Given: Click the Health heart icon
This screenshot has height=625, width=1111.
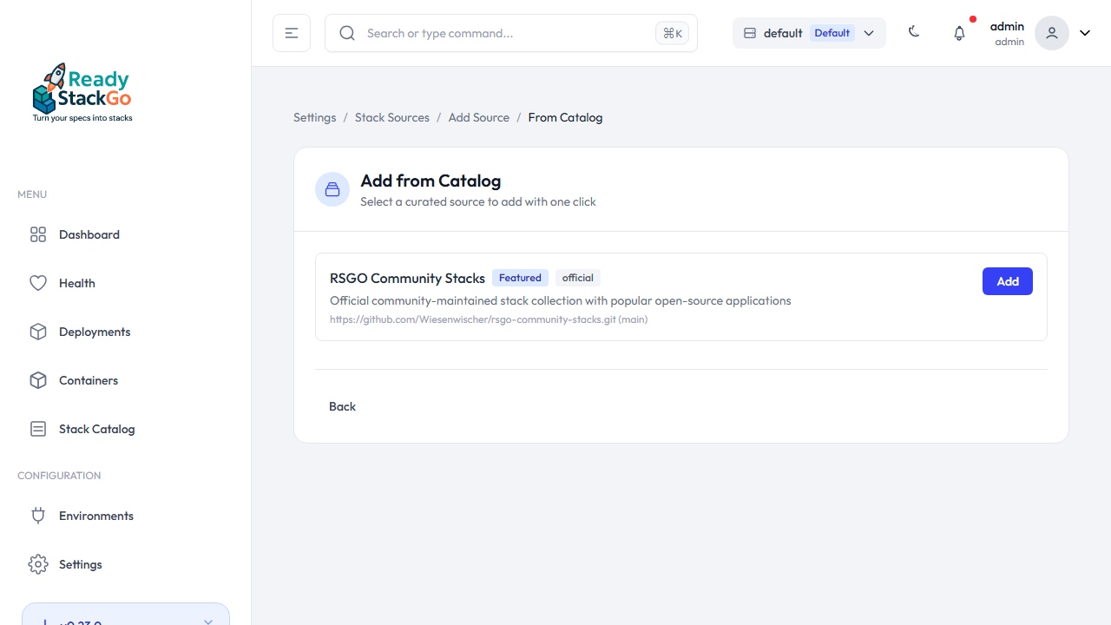Looking at the screenshot, I should pos(38,283).
